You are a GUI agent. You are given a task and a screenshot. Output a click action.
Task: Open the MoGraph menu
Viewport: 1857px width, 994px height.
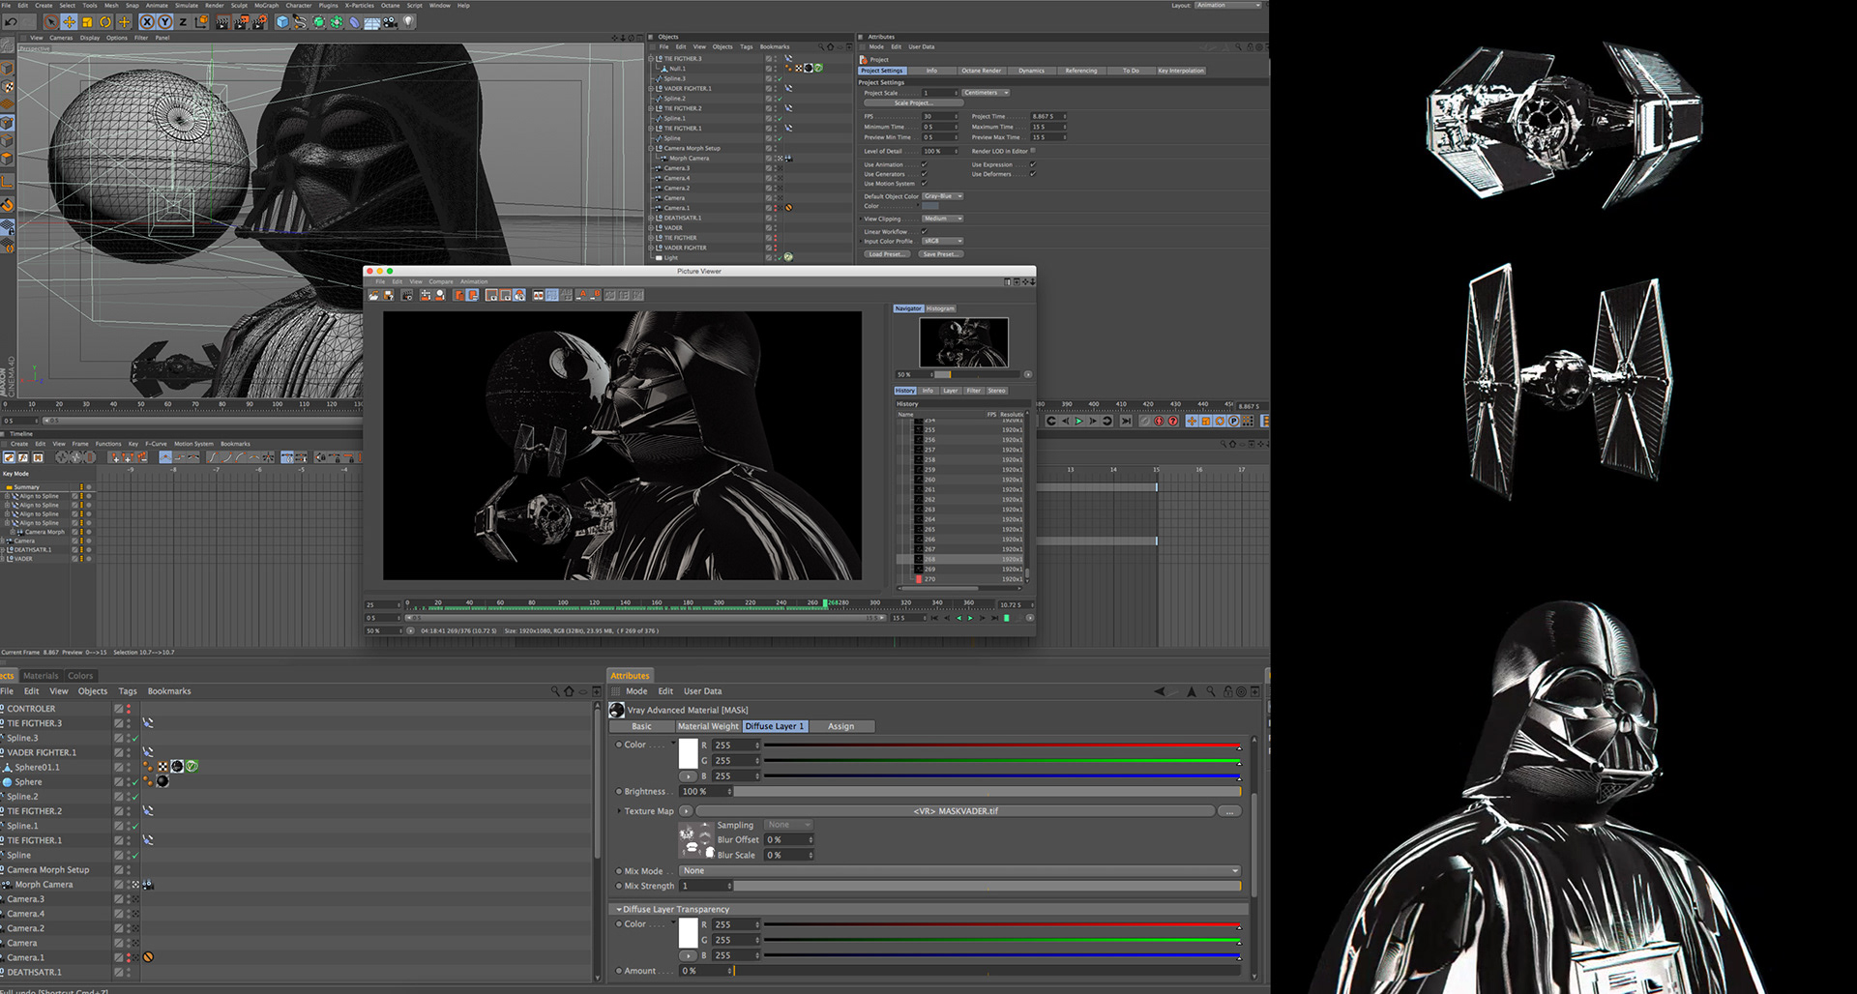pyautogui.click(x=266, y=5)
